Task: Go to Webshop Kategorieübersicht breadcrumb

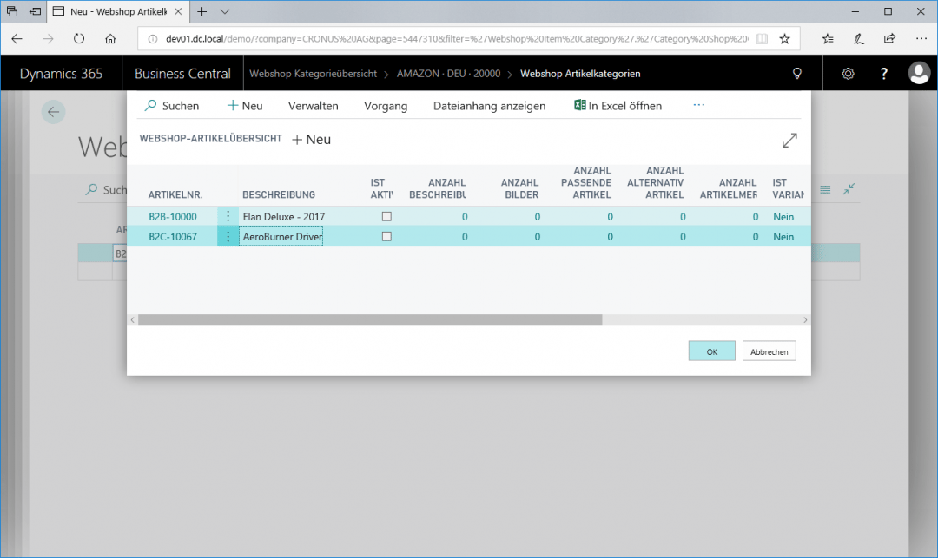Action: [x=313, y=74]
